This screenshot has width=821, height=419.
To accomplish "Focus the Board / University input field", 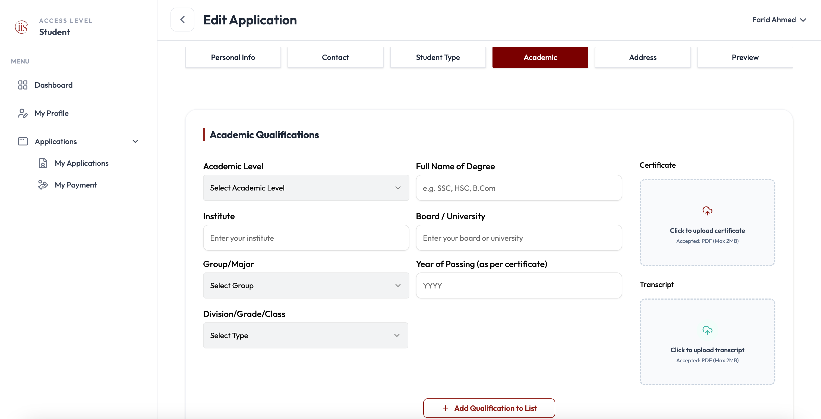I will pyautogui.click(x=519, y=238).
